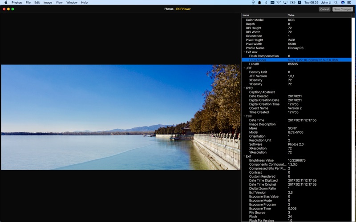Image resolution: width=356 pixels, height=222 pixels.
Task: Open the Edit menu
Action: [x=37, y=3]
